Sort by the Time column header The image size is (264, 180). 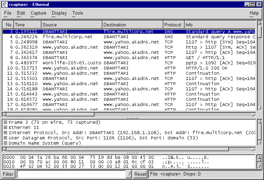28,25
